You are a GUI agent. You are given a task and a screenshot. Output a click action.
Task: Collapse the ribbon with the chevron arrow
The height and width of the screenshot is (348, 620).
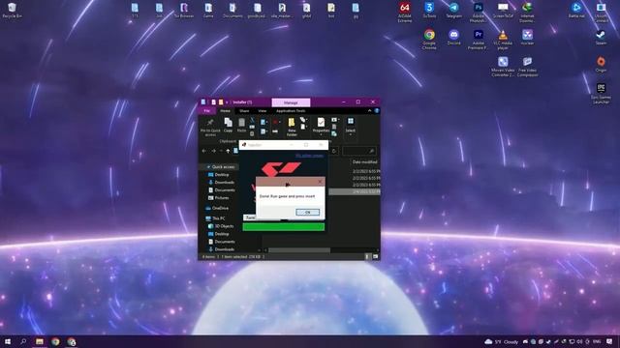coord(369,111)
